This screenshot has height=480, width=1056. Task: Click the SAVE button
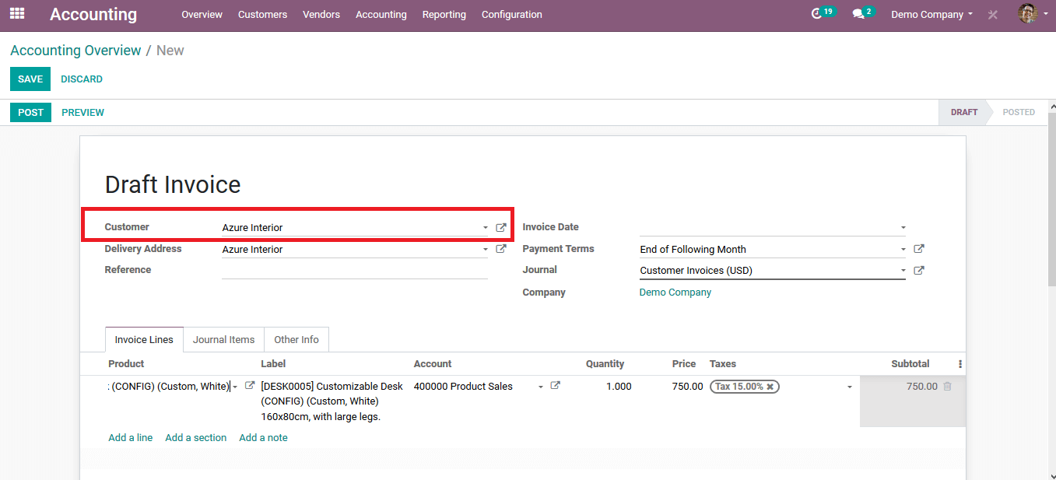coord(30,79)
